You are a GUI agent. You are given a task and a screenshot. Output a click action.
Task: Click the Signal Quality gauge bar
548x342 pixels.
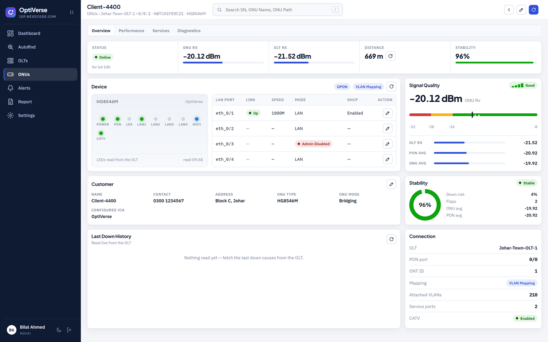point(473,115)
